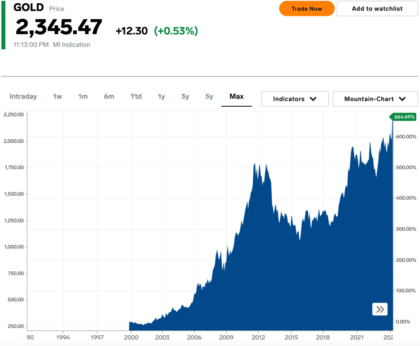This screenshot has height=346, width=420.
Task: Select the 1y time range
Action: tap(161, 96)
